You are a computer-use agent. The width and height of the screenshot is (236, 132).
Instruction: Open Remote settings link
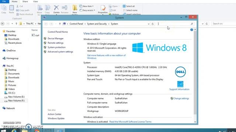click(x=56, y=43)
